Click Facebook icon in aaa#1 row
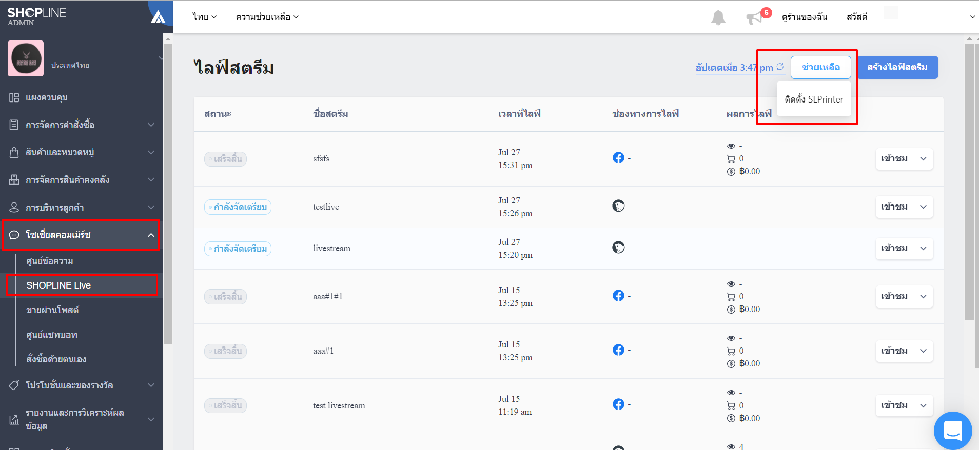 pos(618,350)
